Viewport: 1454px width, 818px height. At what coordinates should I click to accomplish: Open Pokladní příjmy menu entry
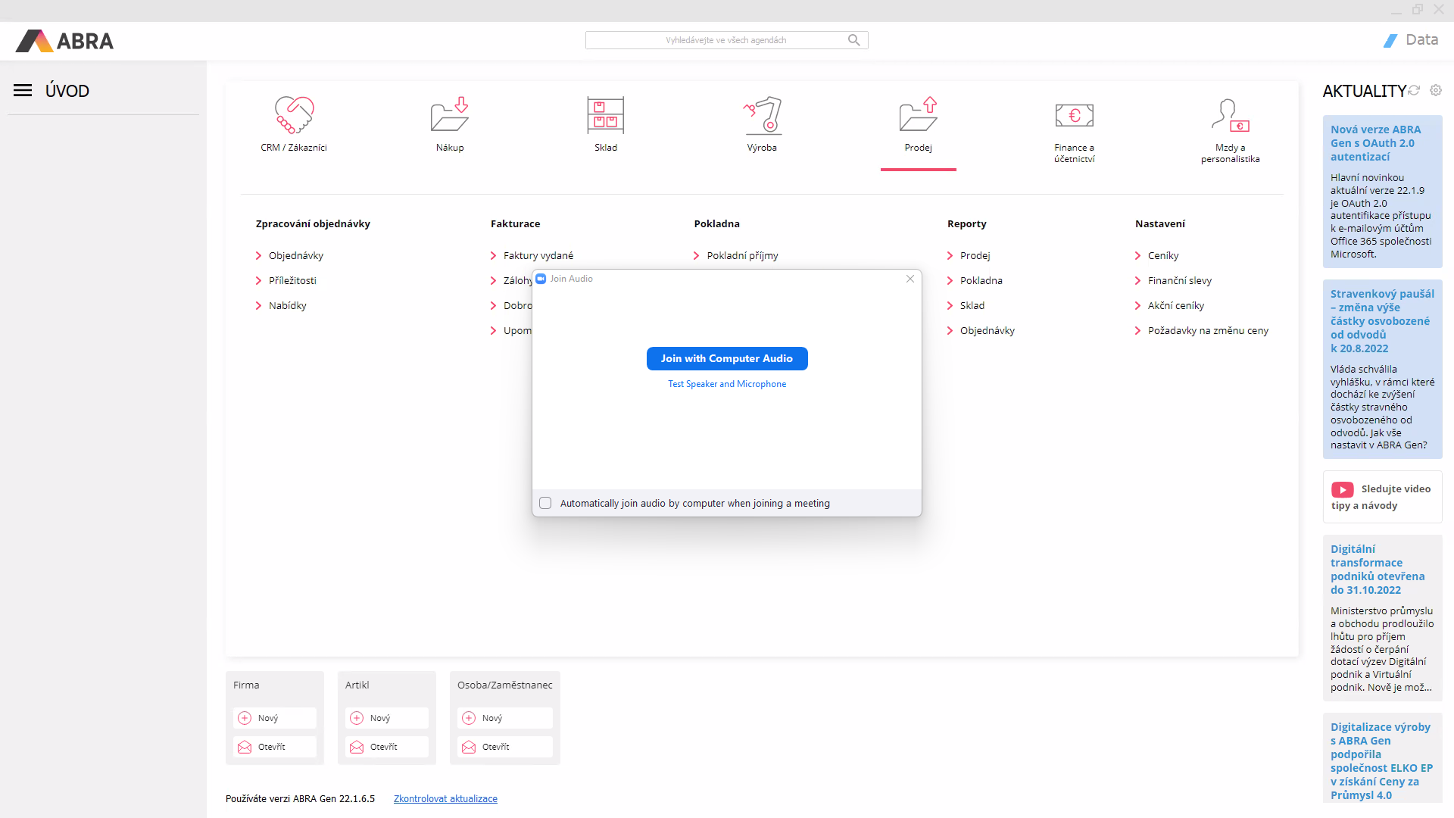coord(742,256)
